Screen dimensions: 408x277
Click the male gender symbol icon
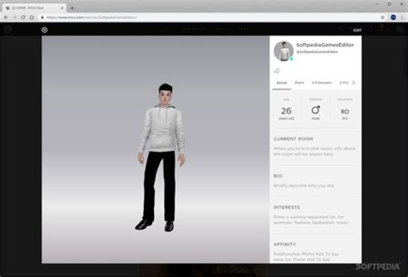click(x=316, y=110)
